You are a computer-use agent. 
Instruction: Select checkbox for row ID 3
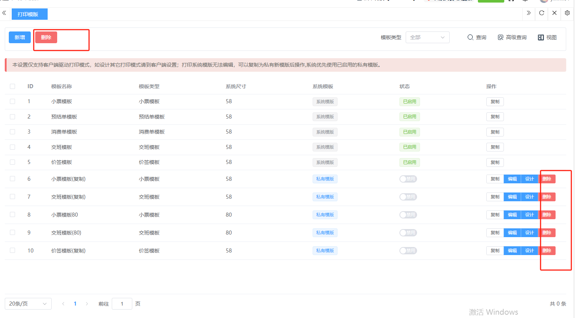(x=12, y=132)
